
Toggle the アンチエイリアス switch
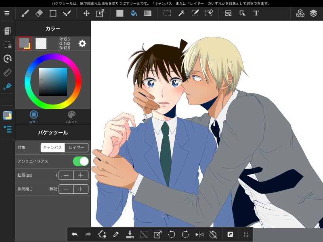coord(81,161)
